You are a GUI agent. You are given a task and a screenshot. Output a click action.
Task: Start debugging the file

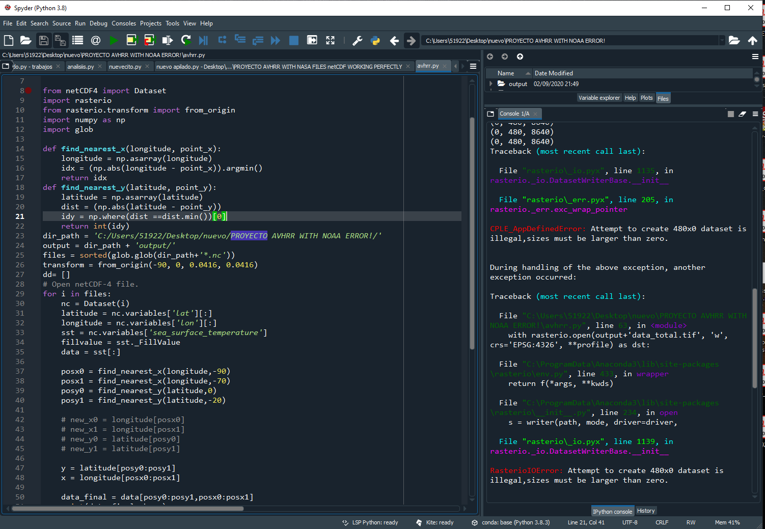[204, 40]
